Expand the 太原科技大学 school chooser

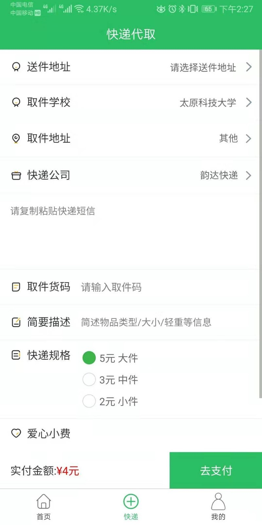point(215,103)
